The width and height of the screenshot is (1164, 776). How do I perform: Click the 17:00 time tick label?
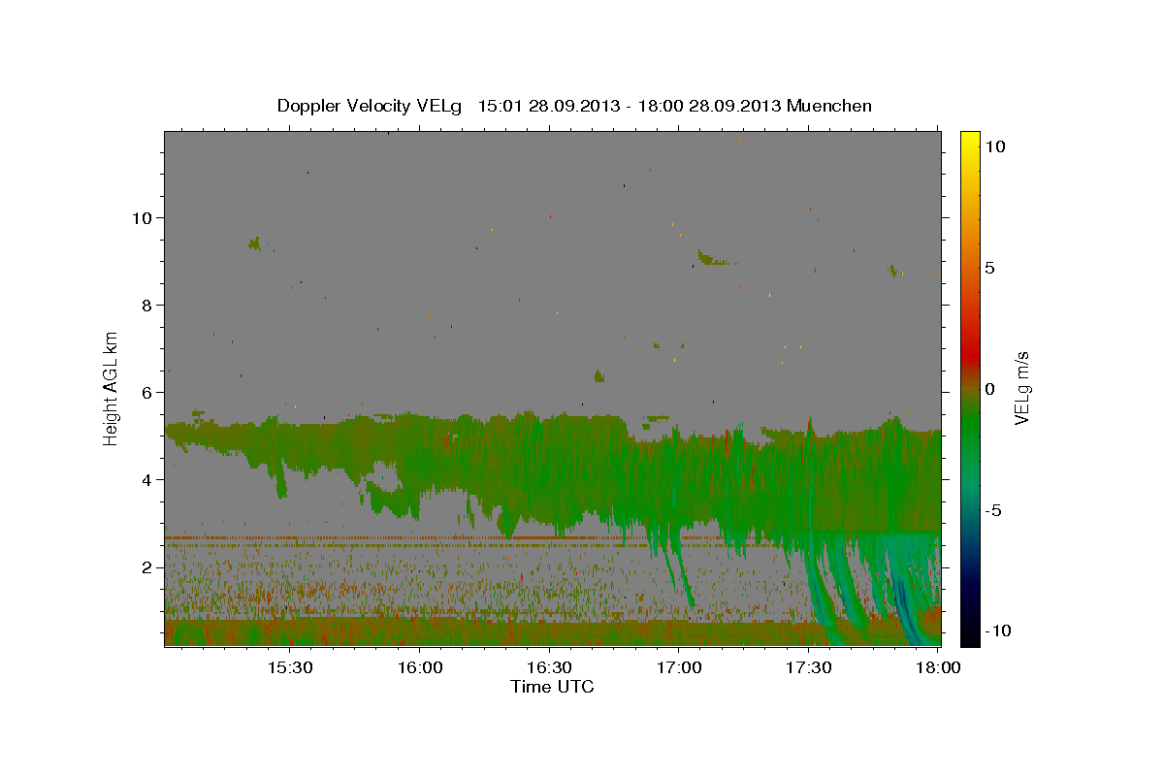[679, 668]
